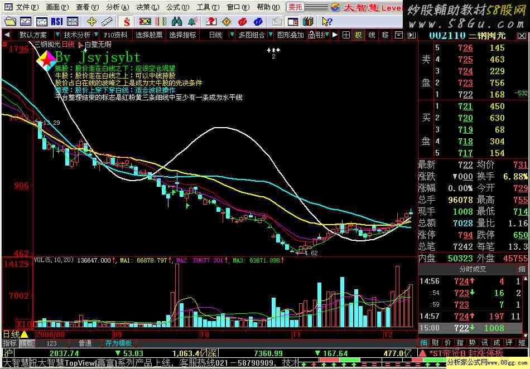Viewport: 530px width, 369px height.
Task: Click the trade list scrollbar down arrow
Action: 526,335
